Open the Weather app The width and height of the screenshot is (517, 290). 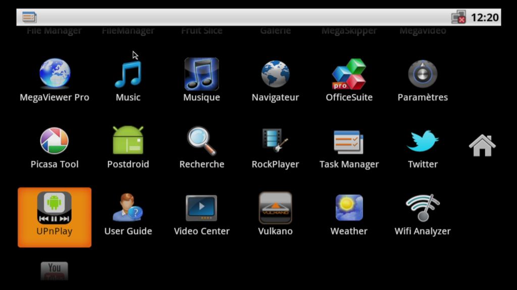349,214
